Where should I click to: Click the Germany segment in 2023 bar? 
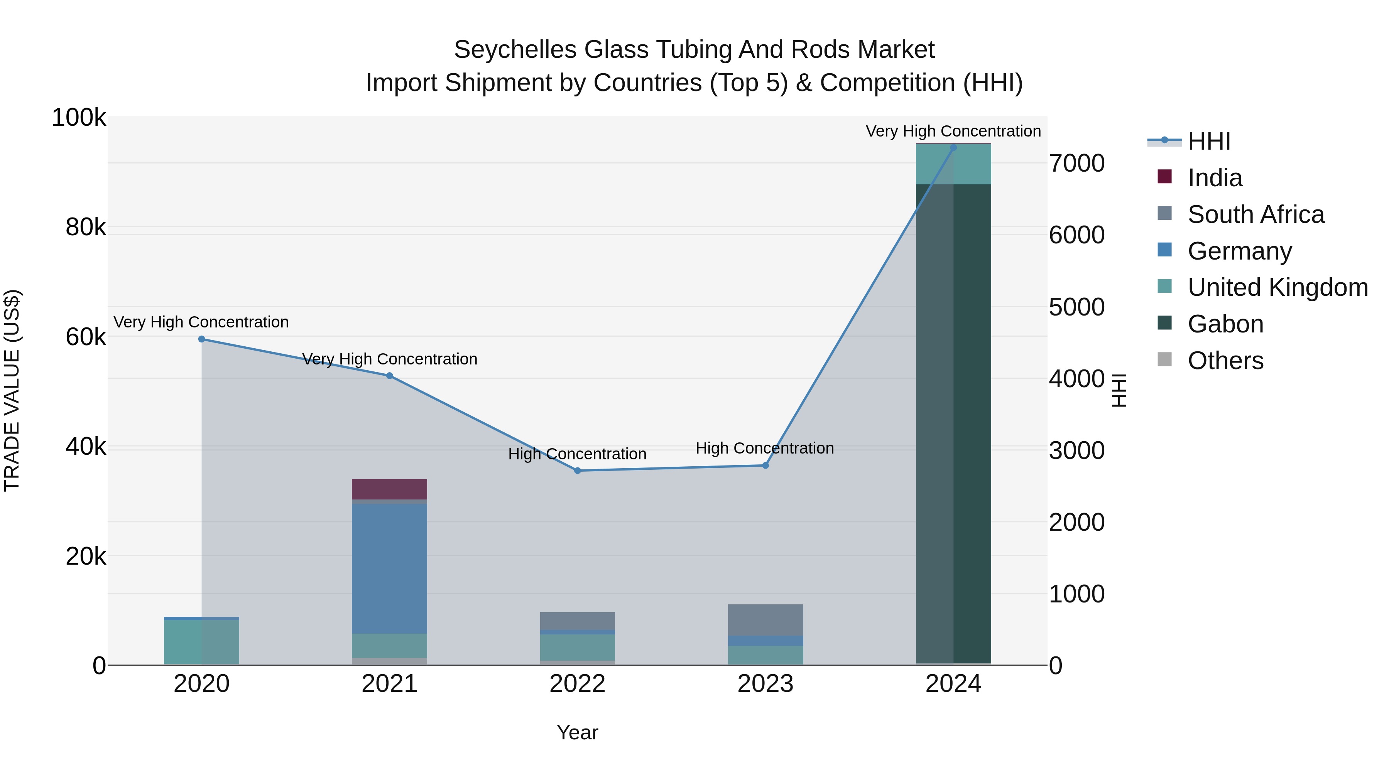coord(765,641)
